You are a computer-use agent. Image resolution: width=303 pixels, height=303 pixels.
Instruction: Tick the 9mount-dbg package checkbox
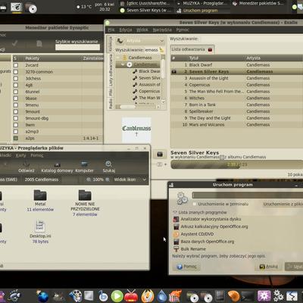[x=16, y=118]
